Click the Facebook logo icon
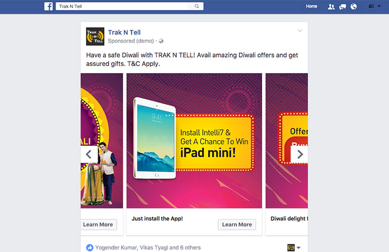 click(x=48, y=6)
